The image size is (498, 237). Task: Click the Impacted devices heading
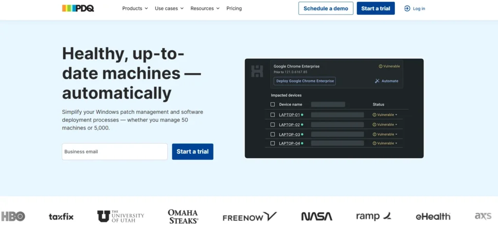286,95
